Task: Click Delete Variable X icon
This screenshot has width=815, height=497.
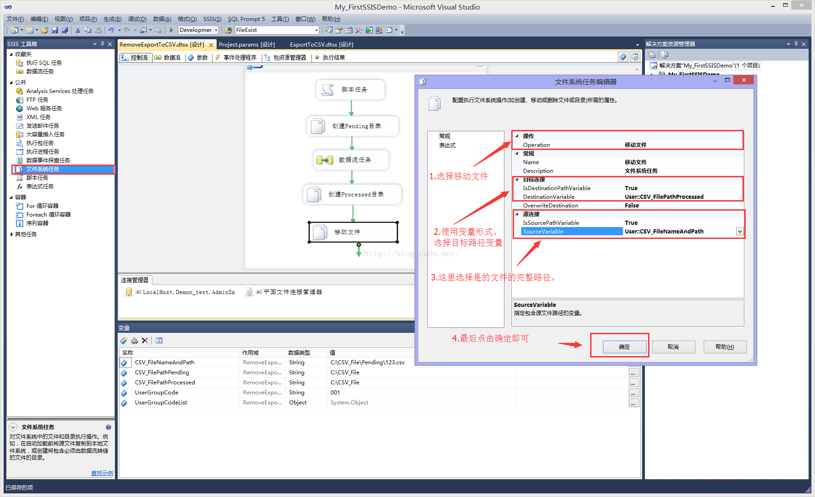Action: point(145,341)
